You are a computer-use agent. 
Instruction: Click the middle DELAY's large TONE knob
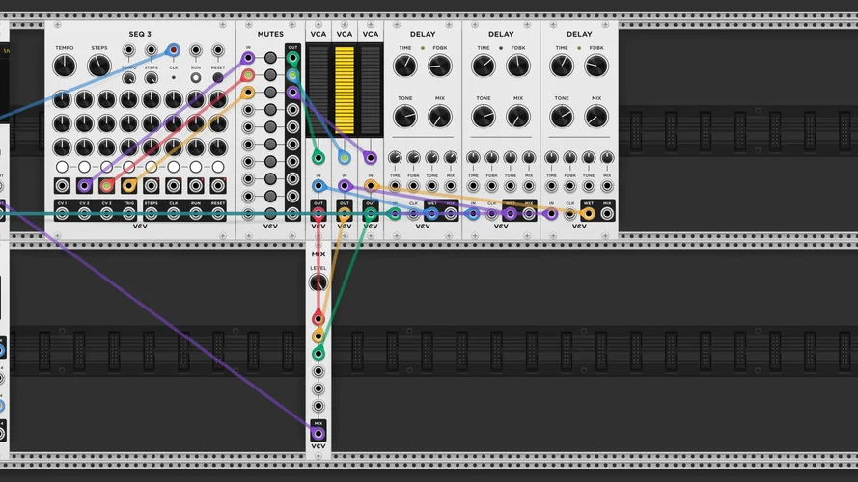tap(484, 116)
